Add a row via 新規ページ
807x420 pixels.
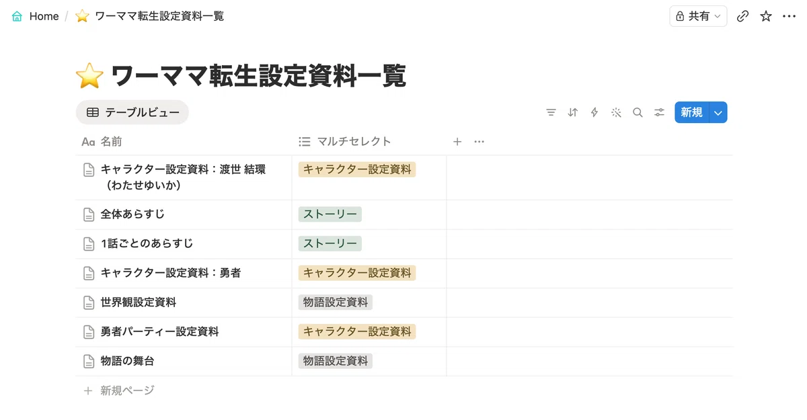(x=119, y=390)
